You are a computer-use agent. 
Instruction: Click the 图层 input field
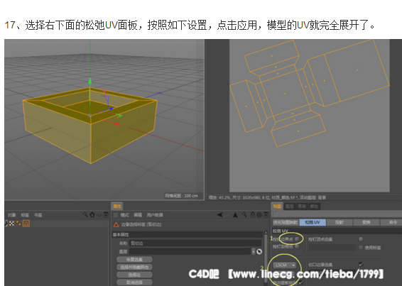190,251
